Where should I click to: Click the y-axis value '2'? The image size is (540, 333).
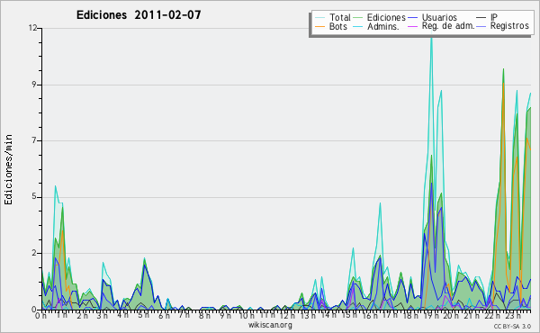pos(35,253)
